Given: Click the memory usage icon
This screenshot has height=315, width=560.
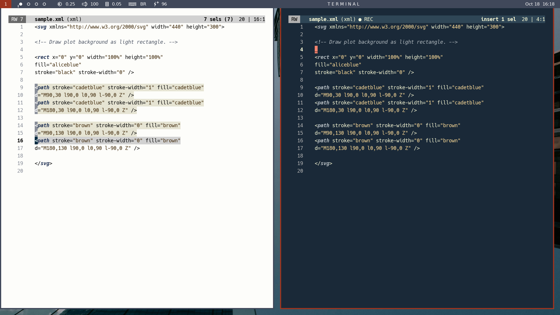Looking at the screenshot, I should click(x=107, y=4).
